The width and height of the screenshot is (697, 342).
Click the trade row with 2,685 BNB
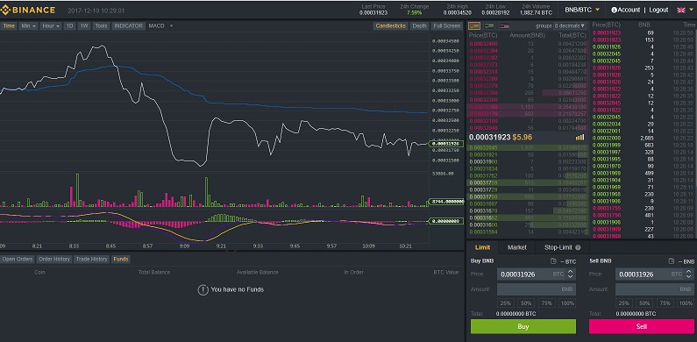point(644,139)
